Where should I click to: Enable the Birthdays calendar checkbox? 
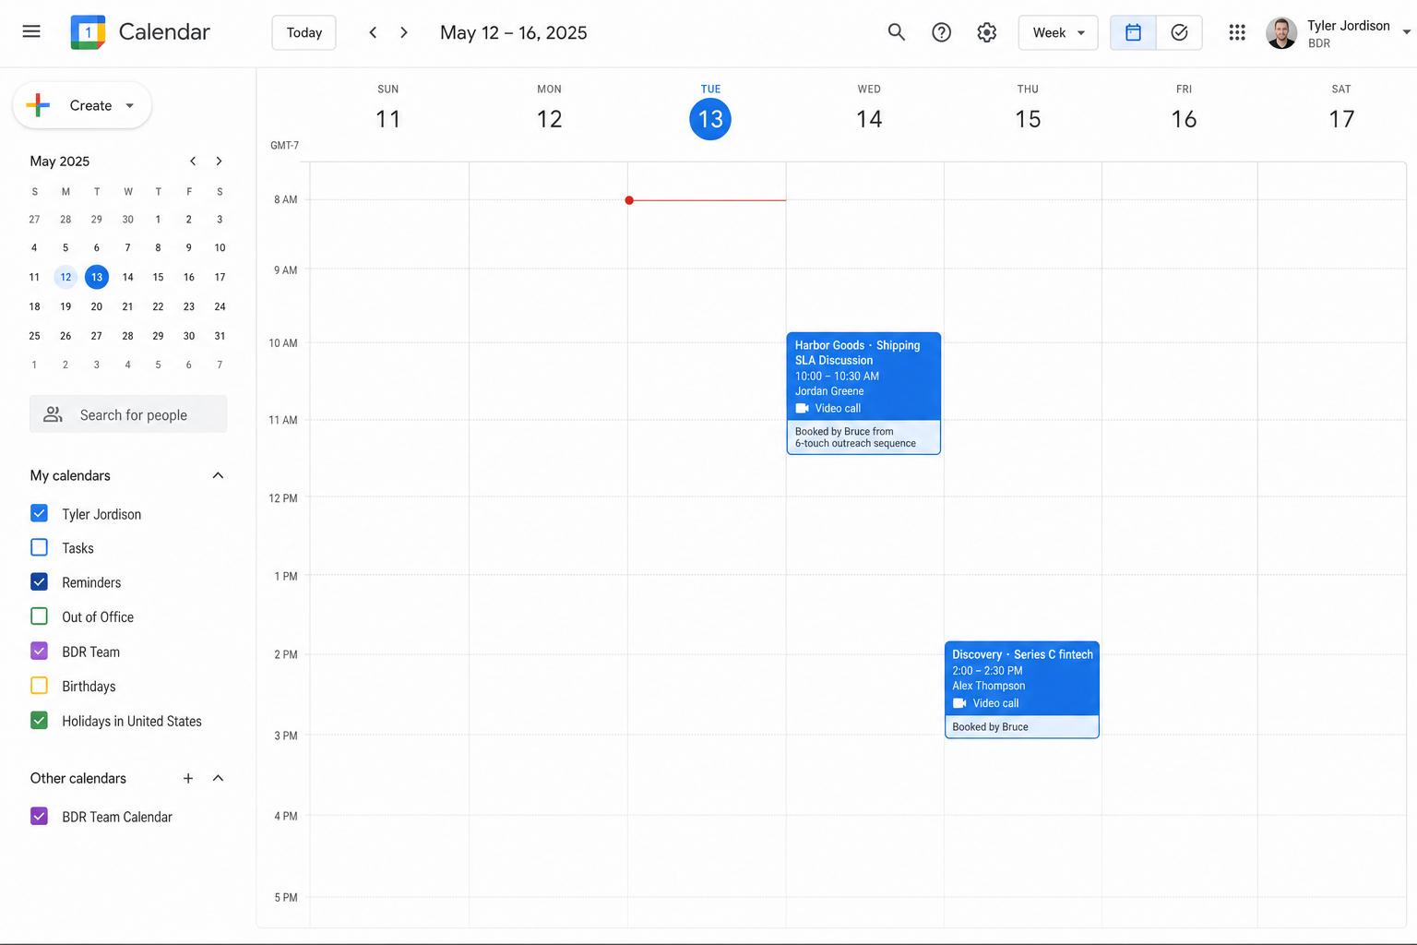click(39, 686)
